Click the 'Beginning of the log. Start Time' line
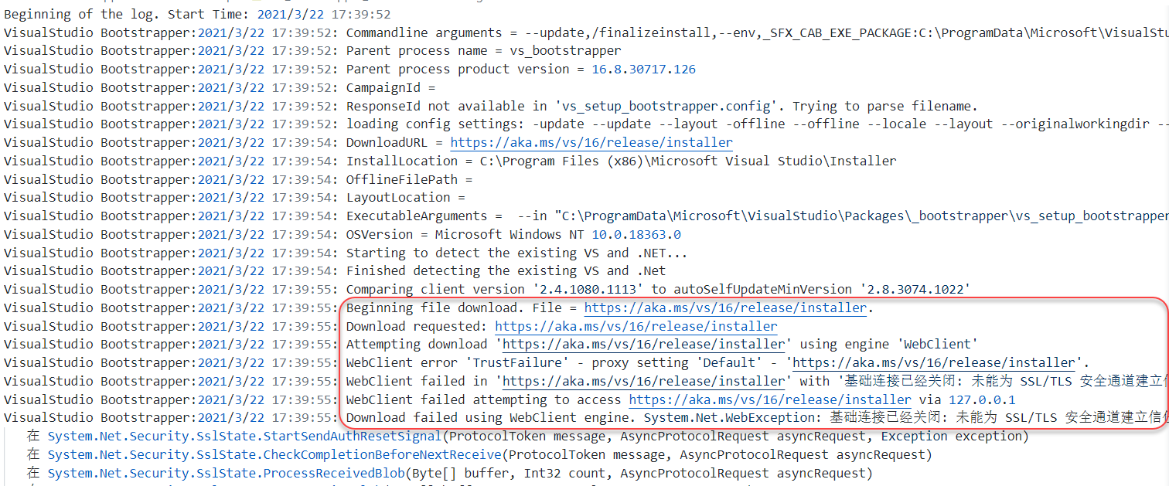Image resolution: width=1169 pixels, height=486 pixels. pos(197,14)
